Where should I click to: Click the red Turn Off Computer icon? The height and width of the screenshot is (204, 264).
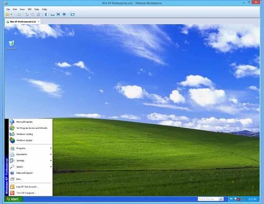[x=12, y=193]
